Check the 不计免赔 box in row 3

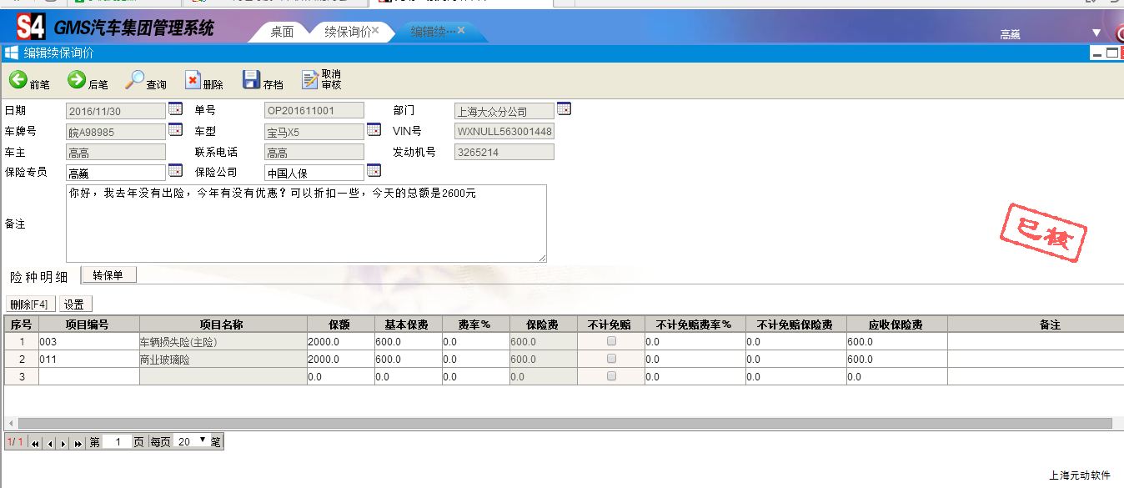pos(611,376)
